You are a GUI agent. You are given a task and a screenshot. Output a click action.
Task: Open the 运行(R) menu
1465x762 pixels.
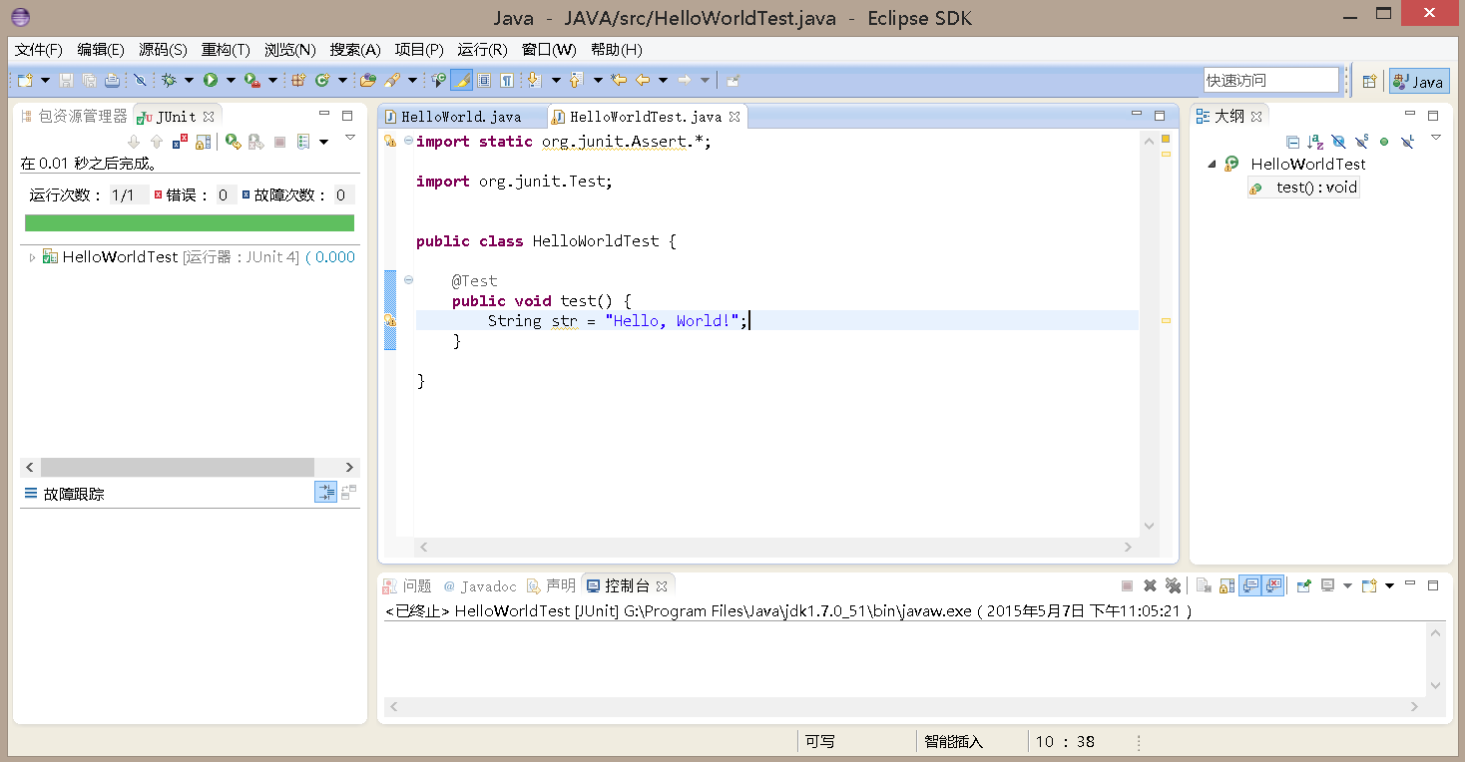pos(482,50)
